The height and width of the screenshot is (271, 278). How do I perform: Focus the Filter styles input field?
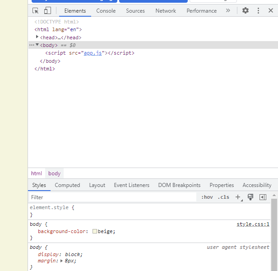(113, 197)
